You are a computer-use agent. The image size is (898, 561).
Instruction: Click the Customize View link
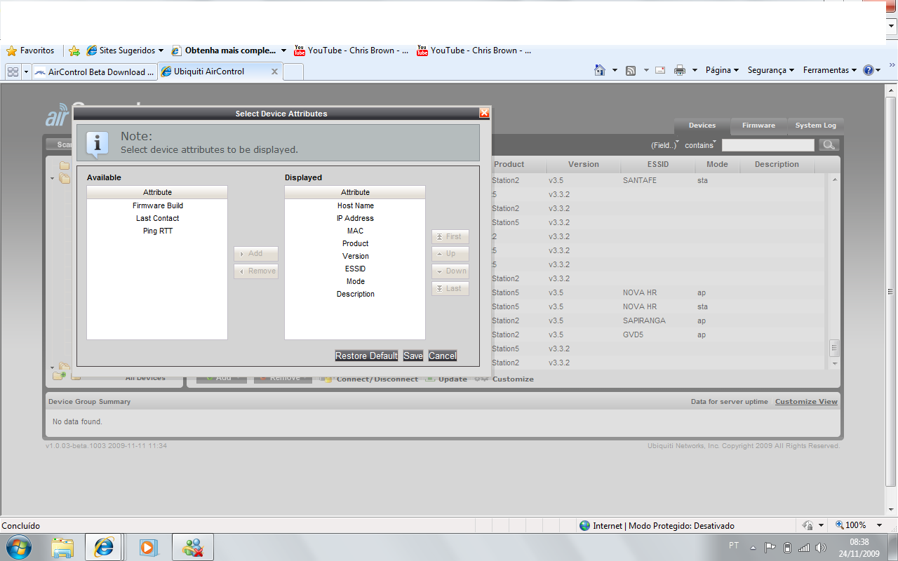[x=806, y=402]
